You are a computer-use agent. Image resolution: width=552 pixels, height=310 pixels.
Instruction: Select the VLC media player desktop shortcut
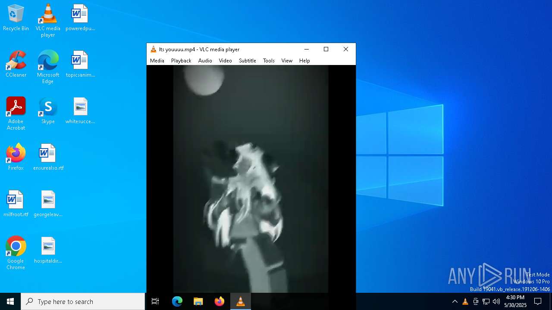(x=48, y=21)
